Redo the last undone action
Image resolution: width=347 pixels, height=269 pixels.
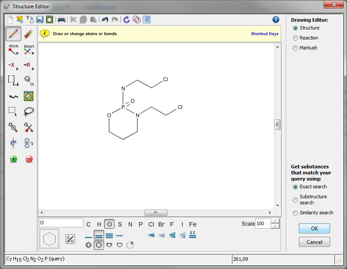[x=115, y=20]
